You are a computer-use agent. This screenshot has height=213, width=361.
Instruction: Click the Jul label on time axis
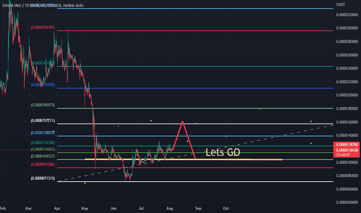141,208
